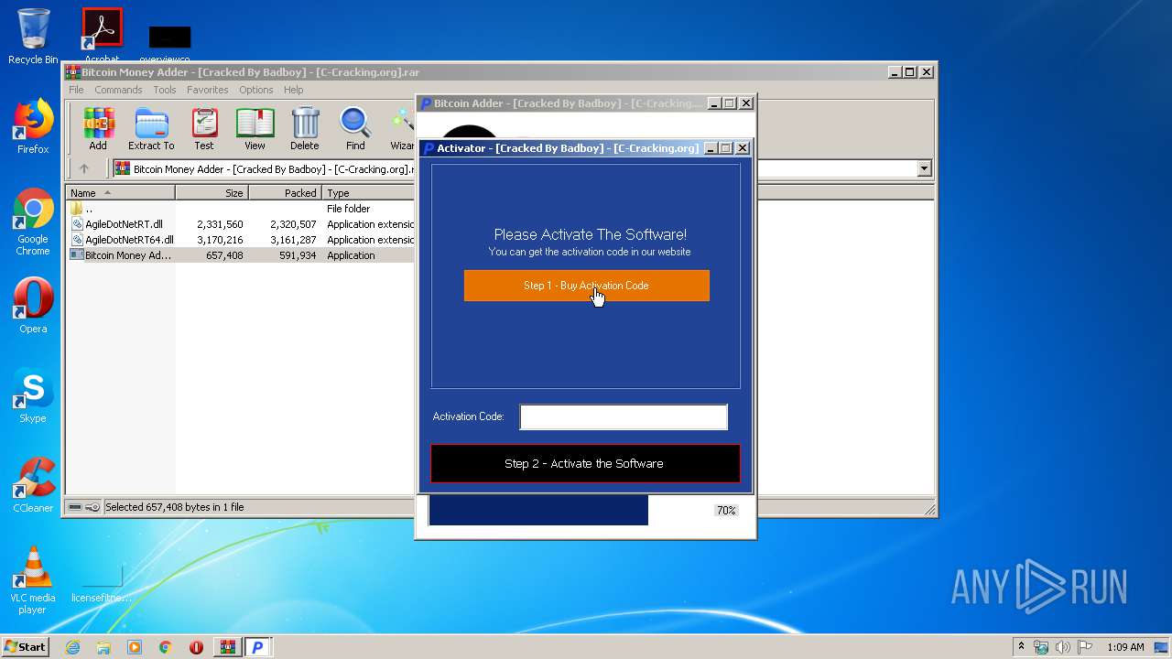Viewport: 1172px width, 659px height.
Task: Sort by the Size column header
Action: [x=212, y=193]
